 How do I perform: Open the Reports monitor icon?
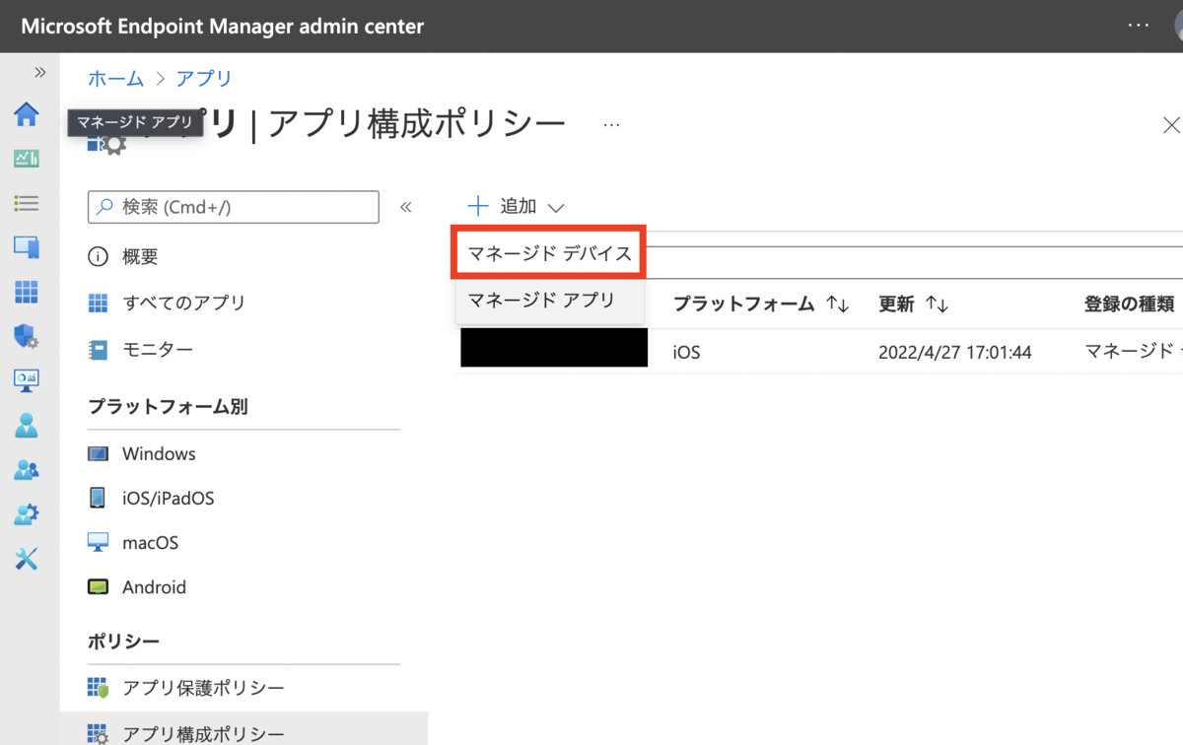[x=27, y=380]
